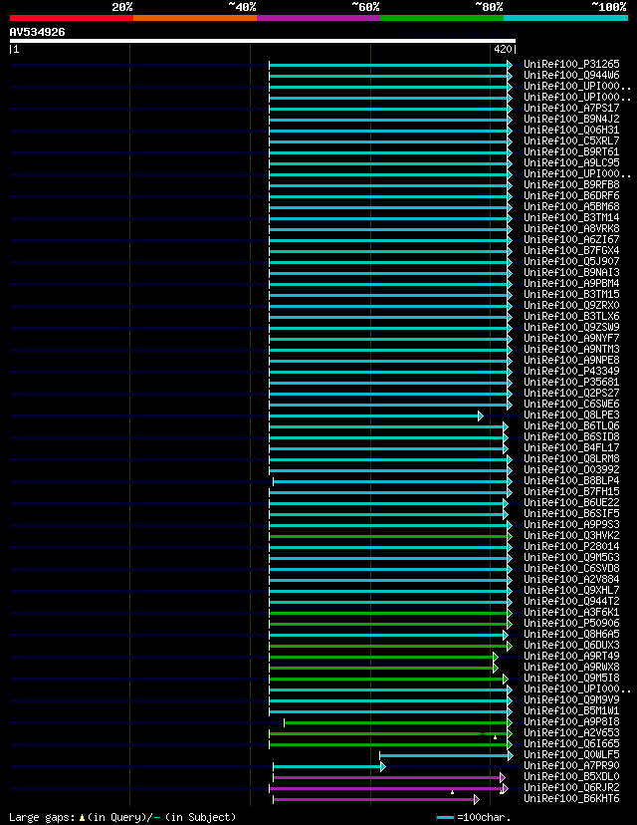The width and height of the screenshot is (637, 825).
Task: Click UniRef100_B3TM14 hit name
Action: point(571,218)
